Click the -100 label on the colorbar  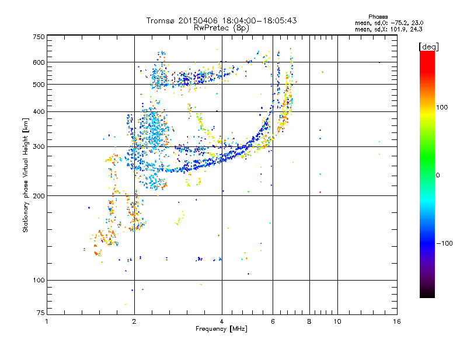click(444, 243)
